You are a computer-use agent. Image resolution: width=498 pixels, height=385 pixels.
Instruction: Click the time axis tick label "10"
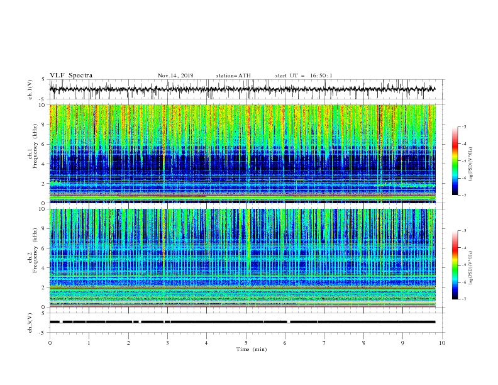442,343
